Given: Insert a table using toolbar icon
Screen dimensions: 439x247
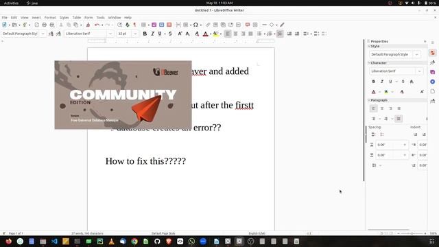Looking at the screenshot, I should (143, 25).
